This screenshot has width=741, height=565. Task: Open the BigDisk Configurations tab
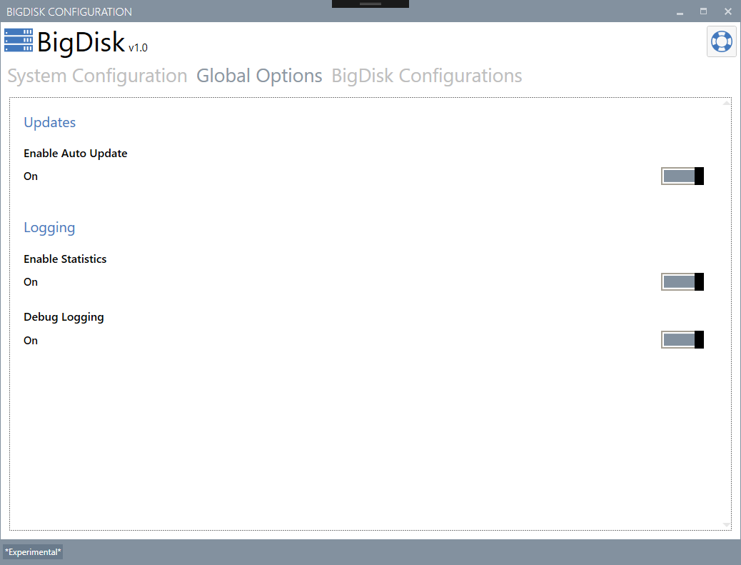[426, 76]
